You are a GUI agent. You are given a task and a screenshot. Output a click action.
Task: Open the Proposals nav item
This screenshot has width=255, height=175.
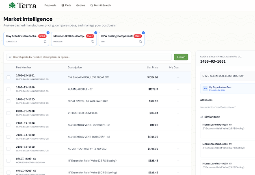tap(50, 5)
